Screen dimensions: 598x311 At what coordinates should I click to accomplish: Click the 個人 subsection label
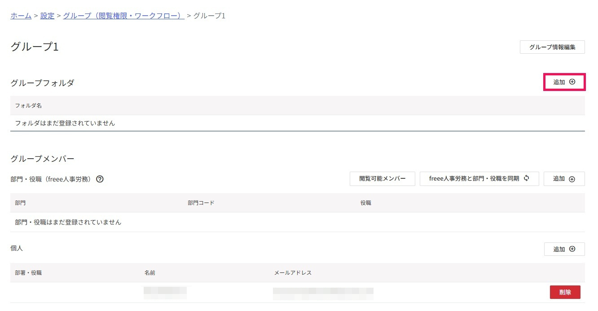click(16, 247)
